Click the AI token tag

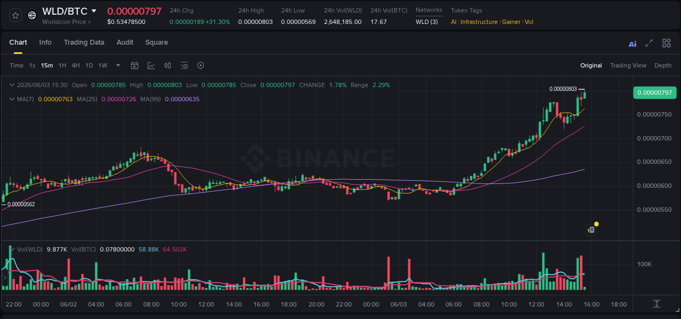pos(454,22)
